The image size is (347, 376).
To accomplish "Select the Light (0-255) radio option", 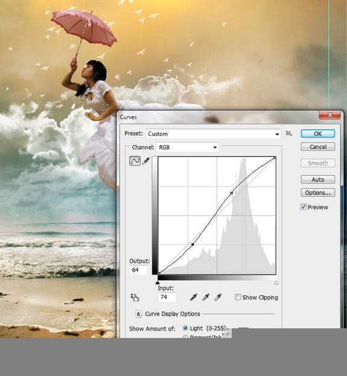I will point(185,328).
